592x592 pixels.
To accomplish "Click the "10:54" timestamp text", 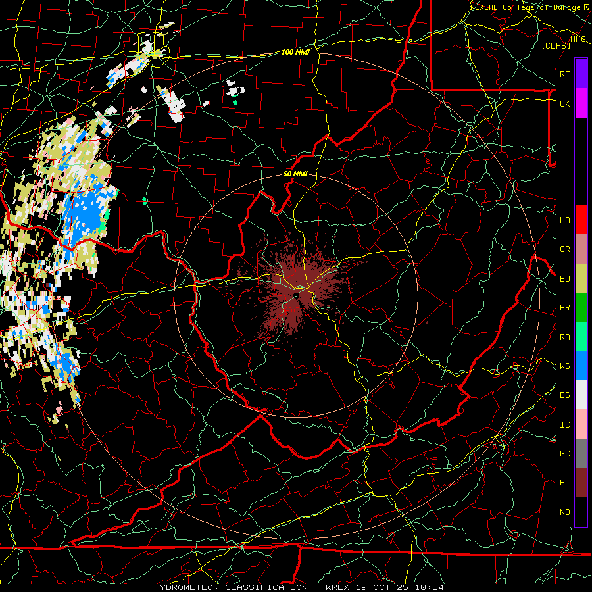I will point(430,587).
